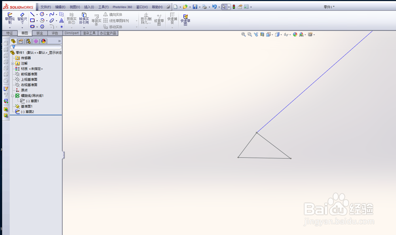Viewport: 396px width, 235px height.
Task: Open the PhotoView 360 menu
Action: coord(122,7)
